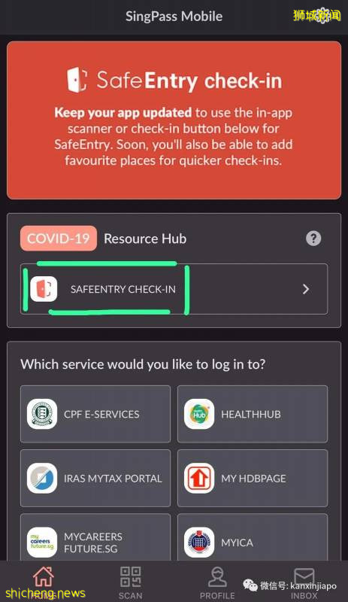This screenshot has height=602, width=348.
Task: Open the COVID-19 Resource Hub help question mark
Action: pos(313,239)
